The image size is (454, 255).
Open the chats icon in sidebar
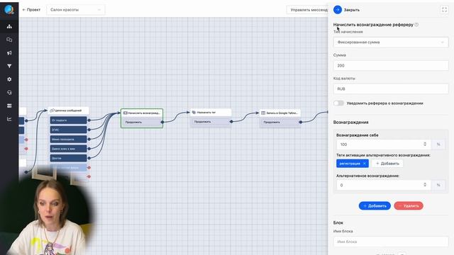[x=9, y=40]
